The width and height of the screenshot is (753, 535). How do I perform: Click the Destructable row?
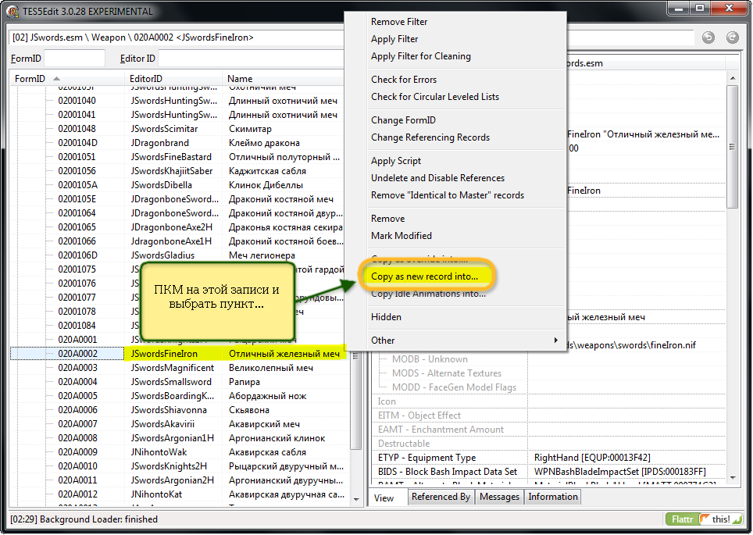tap(549, 444)
